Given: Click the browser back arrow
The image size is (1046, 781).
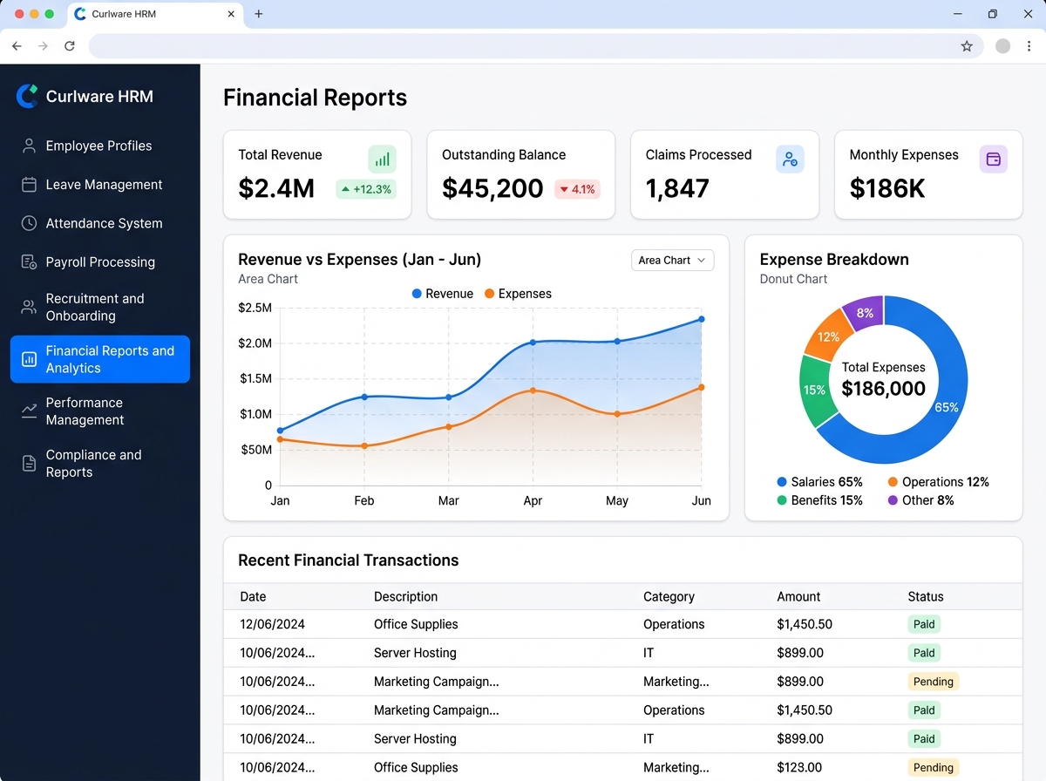Looking at the screenshot, I should [x=17, y=46].
